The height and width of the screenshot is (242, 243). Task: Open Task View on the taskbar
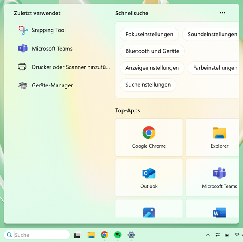pyautogui.click(x=78, y=235)
